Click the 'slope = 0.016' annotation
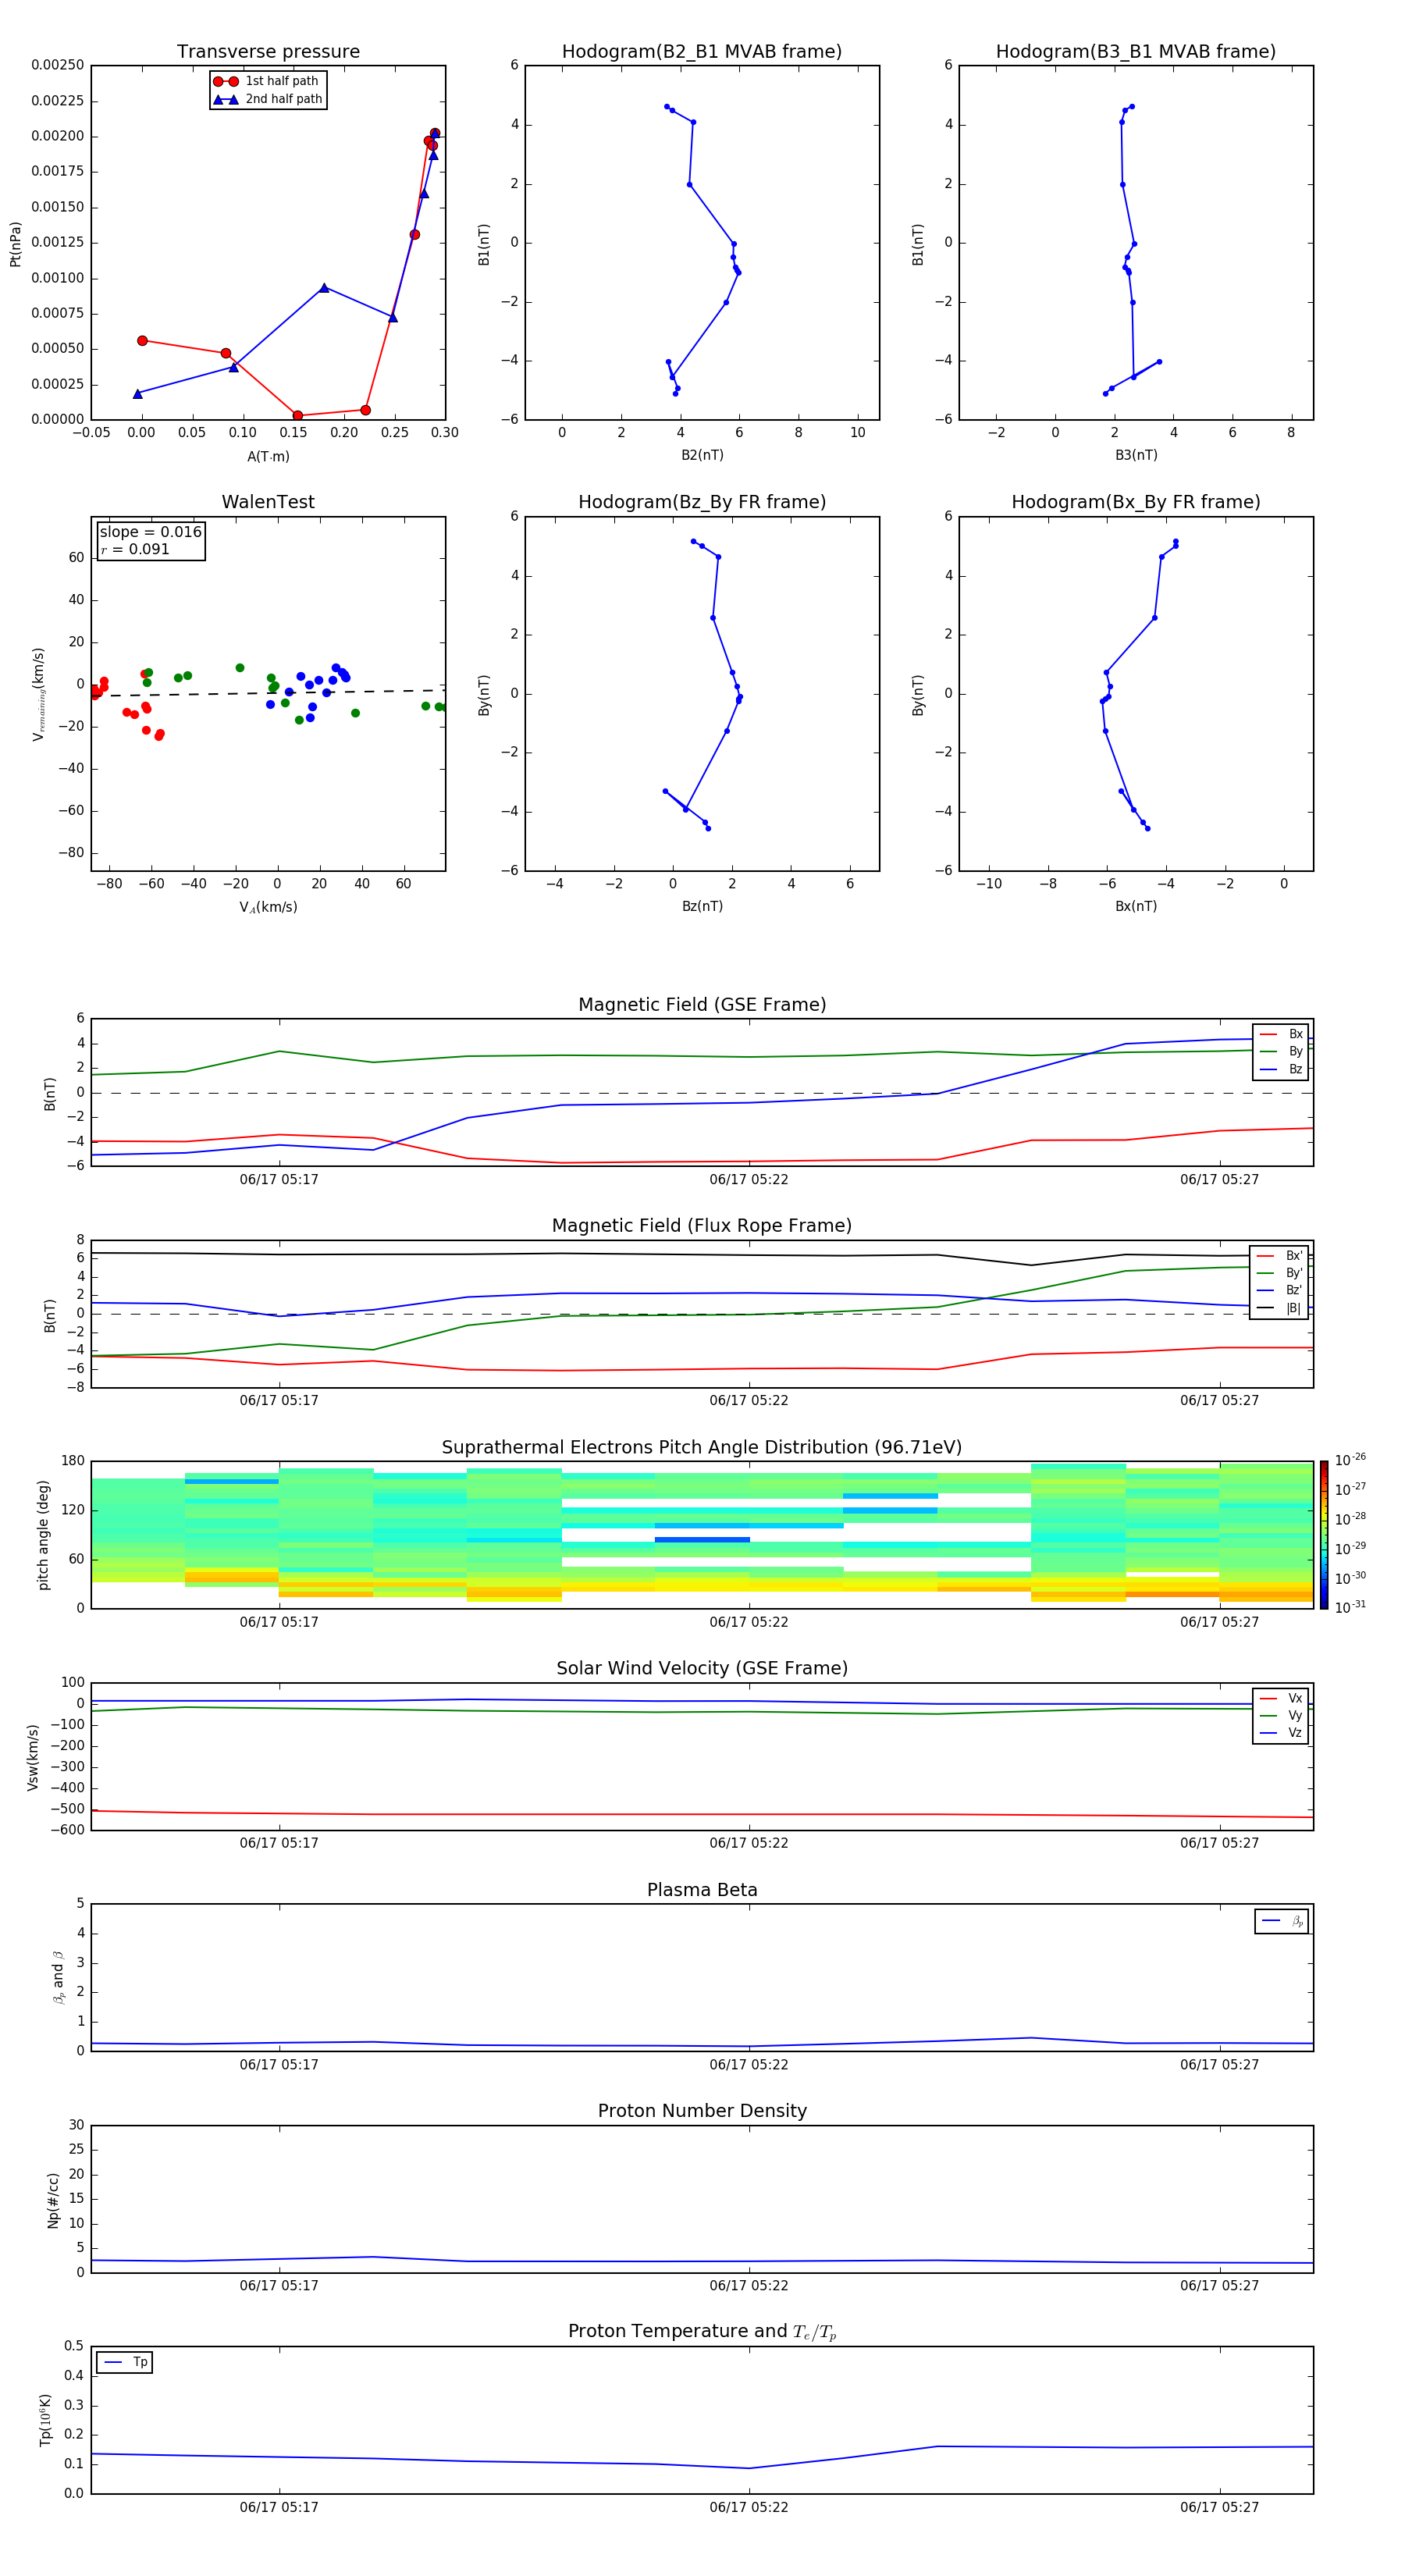The height and width of the screenshot is (2576, 1405). click(x=151, y=532)
